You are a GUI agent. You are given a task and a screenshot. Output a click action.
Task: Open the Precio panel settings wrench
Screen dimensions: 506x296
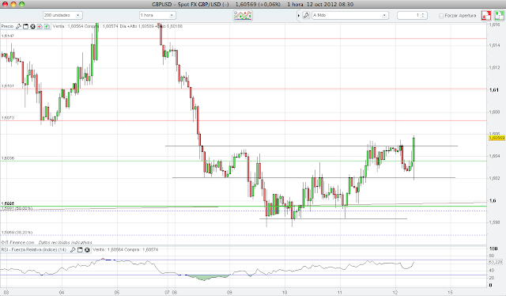(x=18, y=26)
